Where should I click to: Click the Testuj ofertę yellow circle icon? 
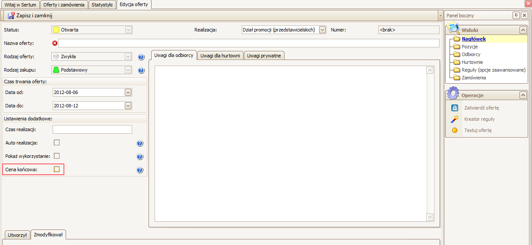[454, 130]
